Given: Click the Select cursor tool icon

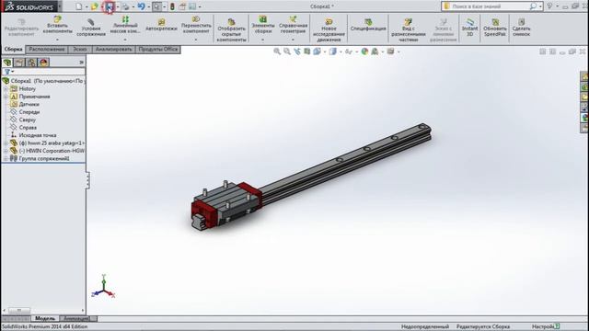Looking at the screenshot, I should (x=157, y=6).
